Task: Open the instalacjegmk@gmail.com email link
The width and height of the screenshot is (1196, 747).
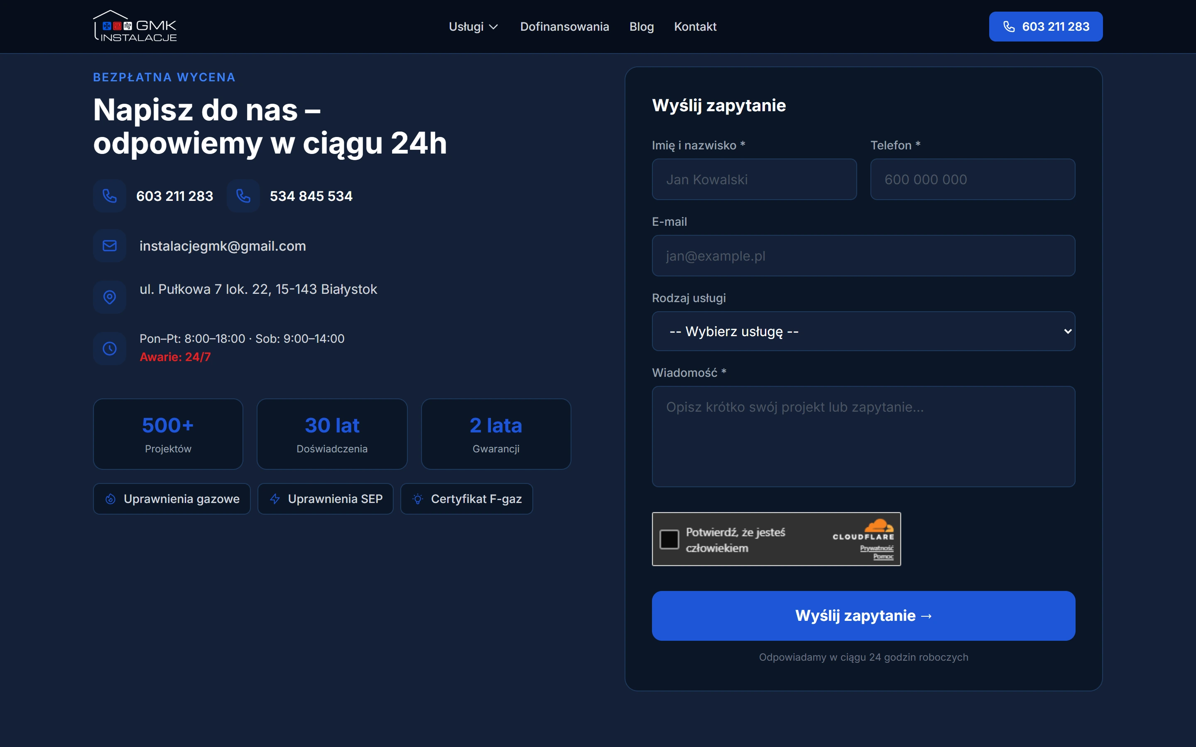Action: (x=223, y=246)
